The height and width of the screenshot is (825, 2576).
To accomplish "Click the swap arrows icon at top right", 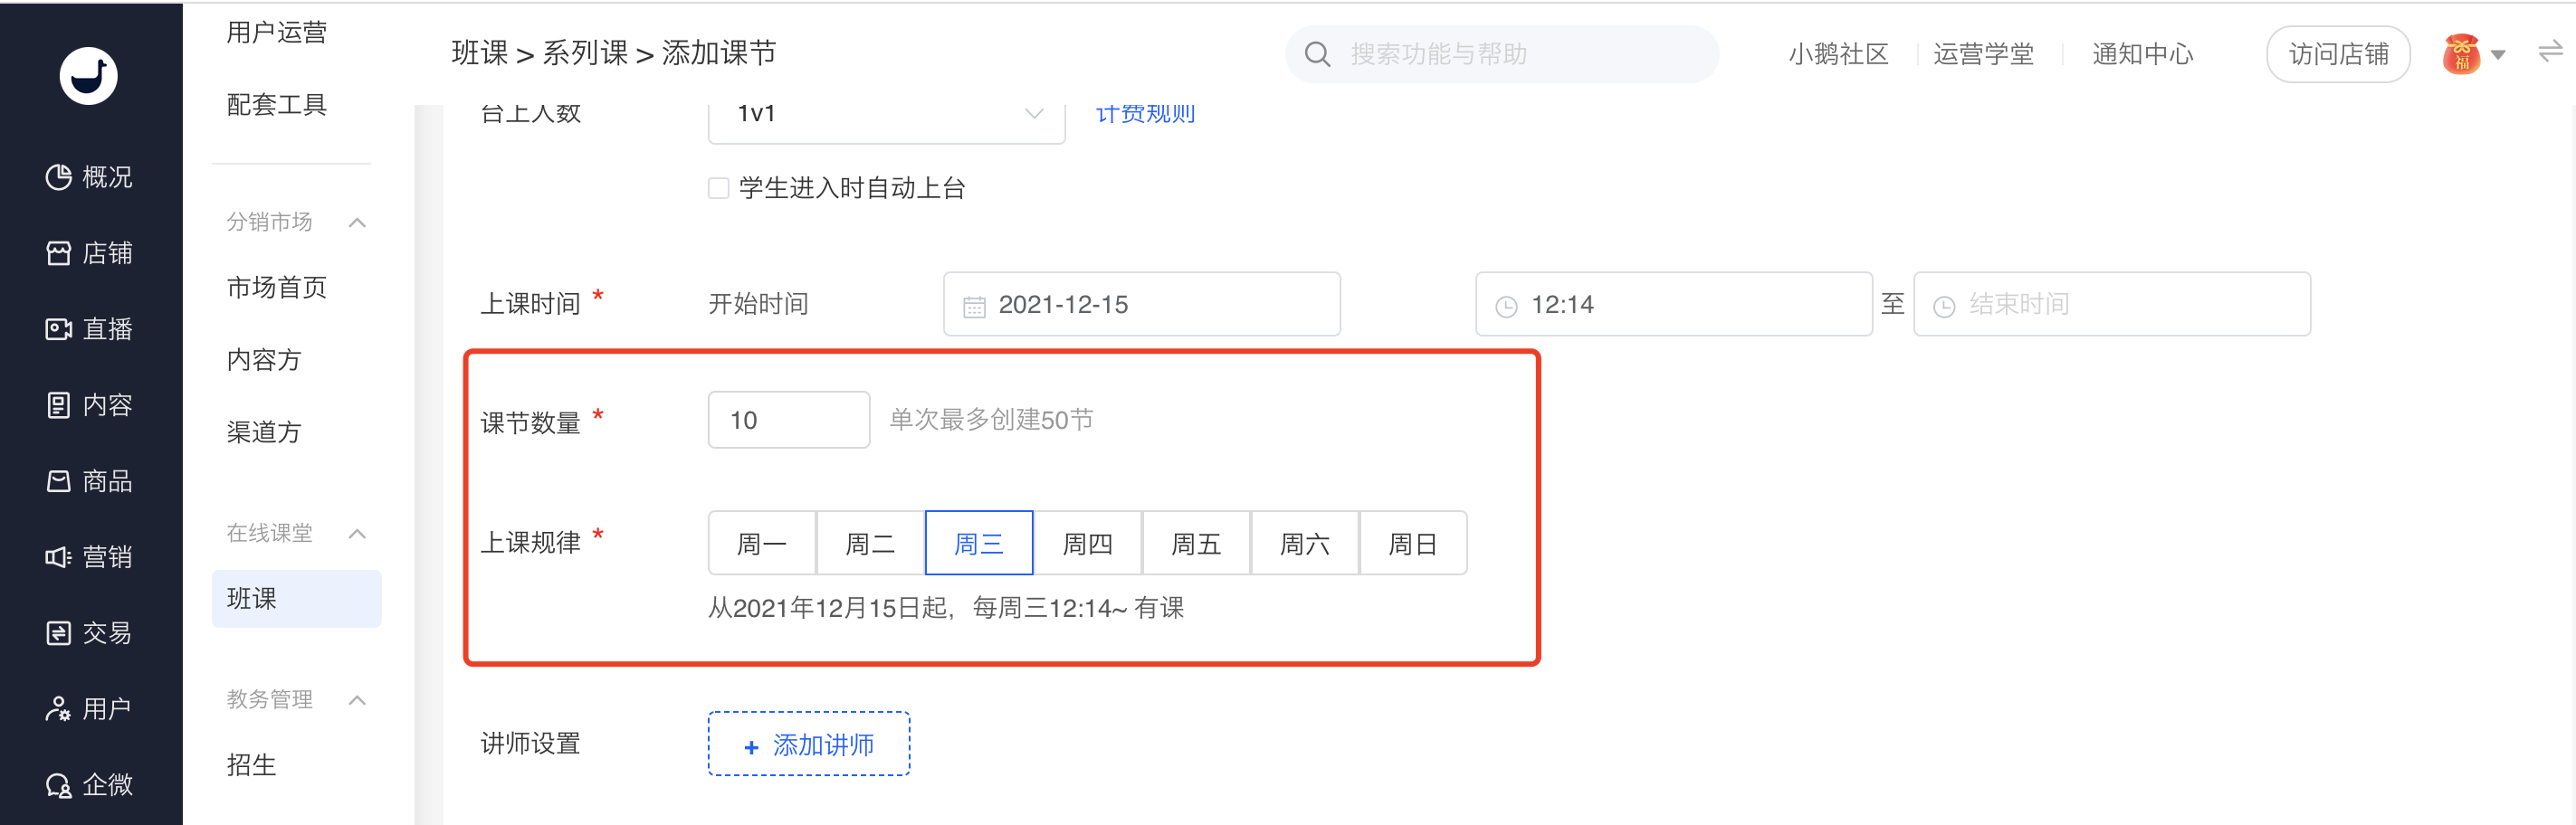I will pos(2549,52).
